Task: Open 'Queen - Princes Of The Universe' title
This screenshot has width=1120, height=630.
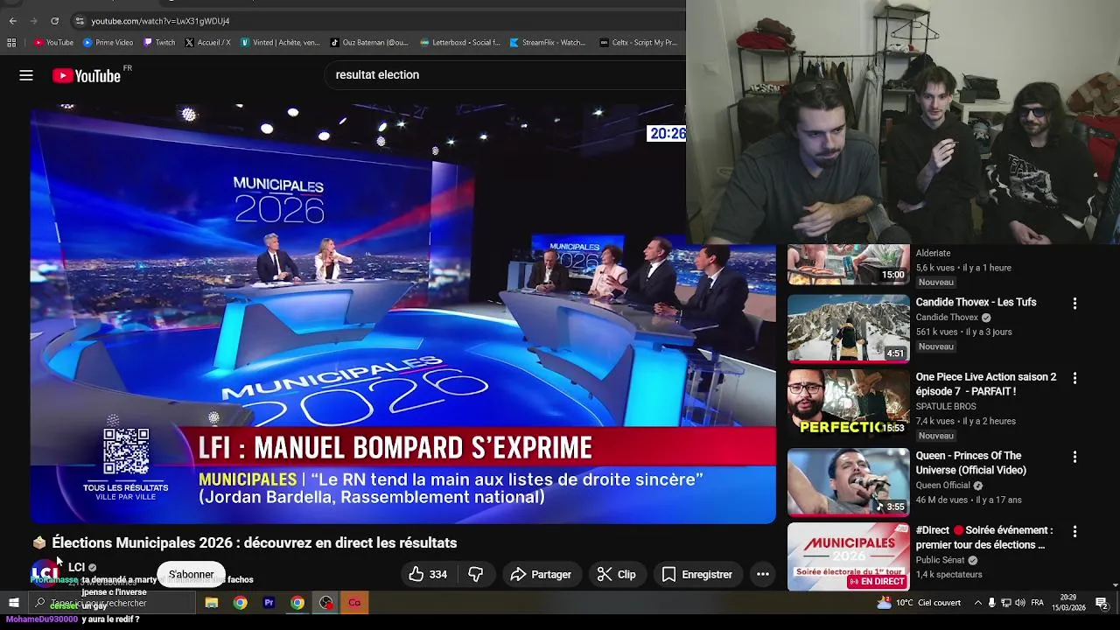Action: coord(971,463)
